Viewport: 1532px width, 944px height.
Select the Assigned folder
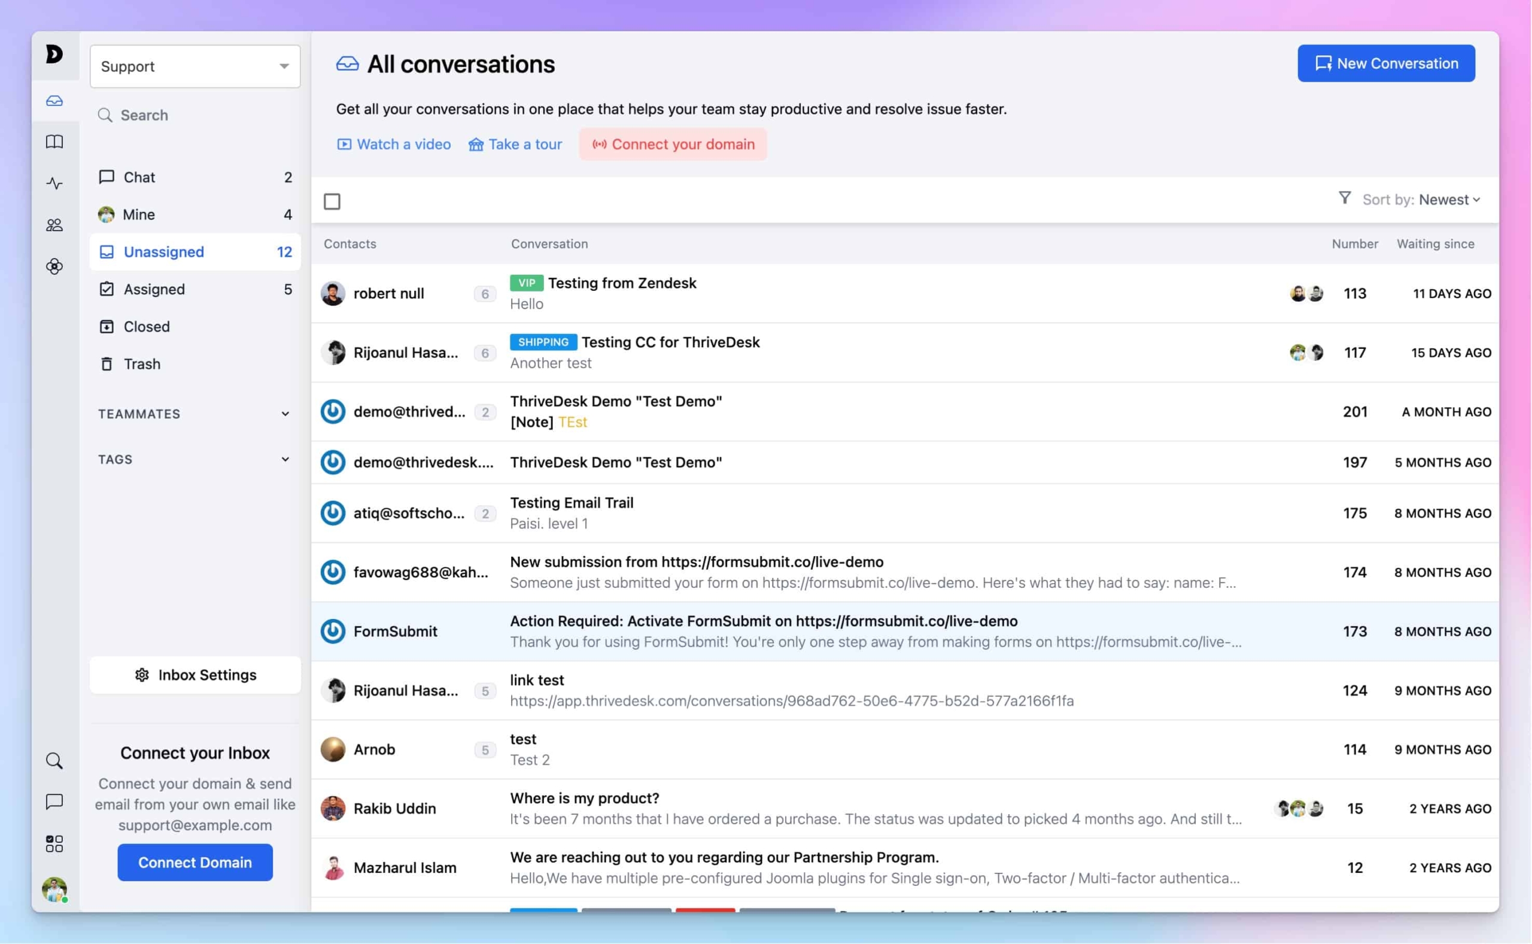click(x=154, y=289)
